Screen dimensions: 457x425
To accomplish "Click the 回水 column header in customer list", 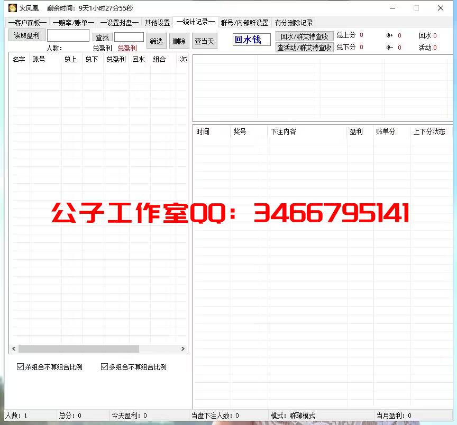I will [x=139, y=59].
